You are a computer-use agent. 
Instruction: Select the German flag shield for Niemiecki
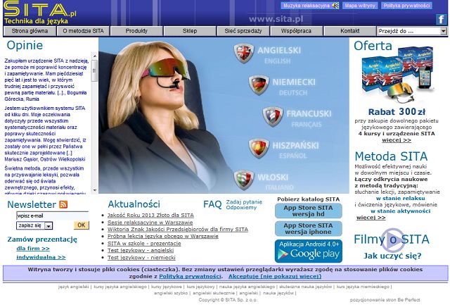click(x=259, y=85)
